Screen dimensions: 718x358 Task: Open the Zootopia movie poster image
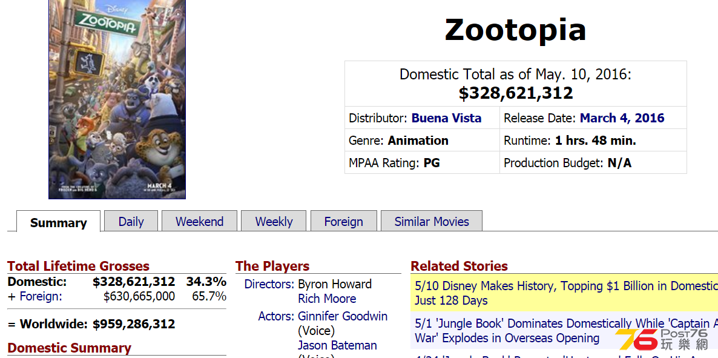(x=117, y=99)
